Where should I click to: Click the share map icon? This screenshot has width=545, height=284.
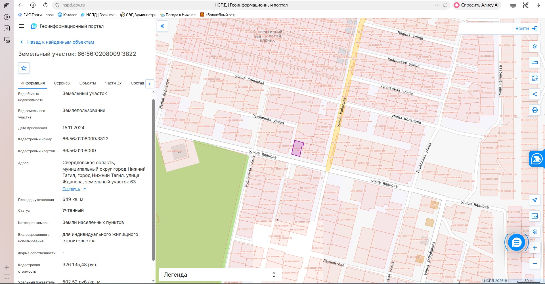pyautogui.click(x=534, y=94)
